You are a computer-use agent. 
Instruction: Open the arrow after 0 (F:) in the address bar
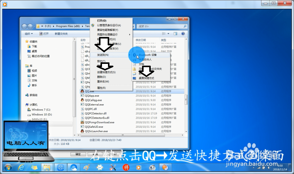coord(54,26)
